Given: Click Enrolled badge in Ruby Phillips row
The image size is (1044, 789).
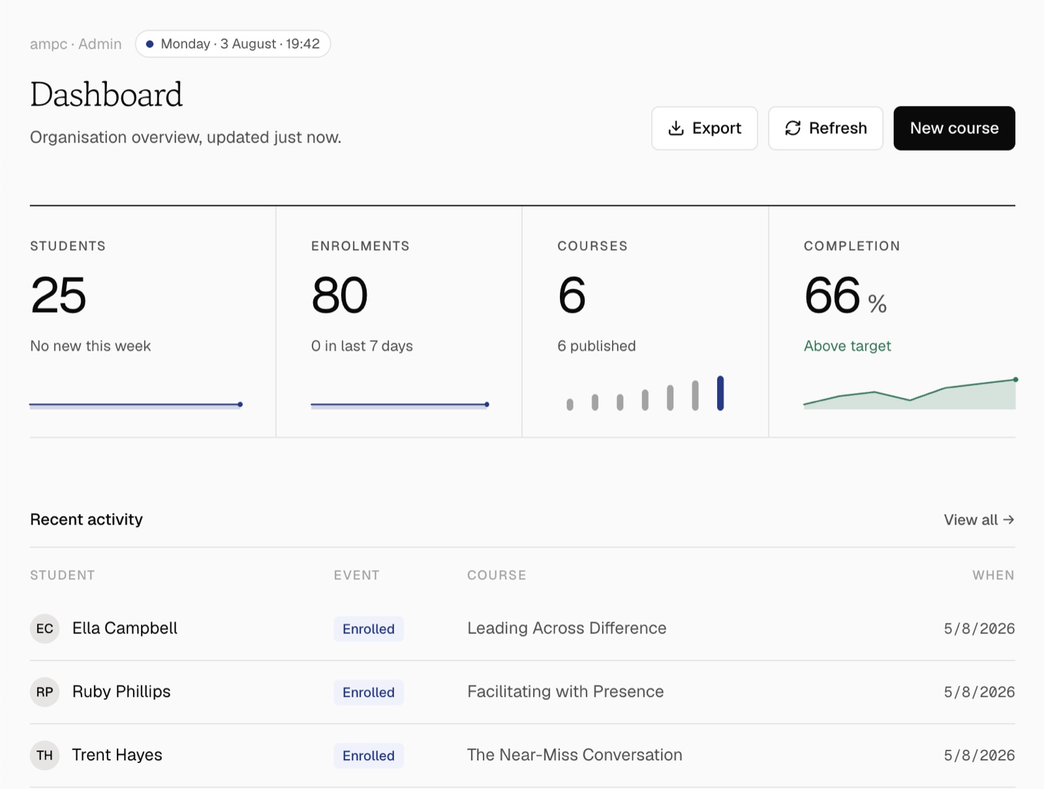Looking at the screenshot, I should click(369, 692).
